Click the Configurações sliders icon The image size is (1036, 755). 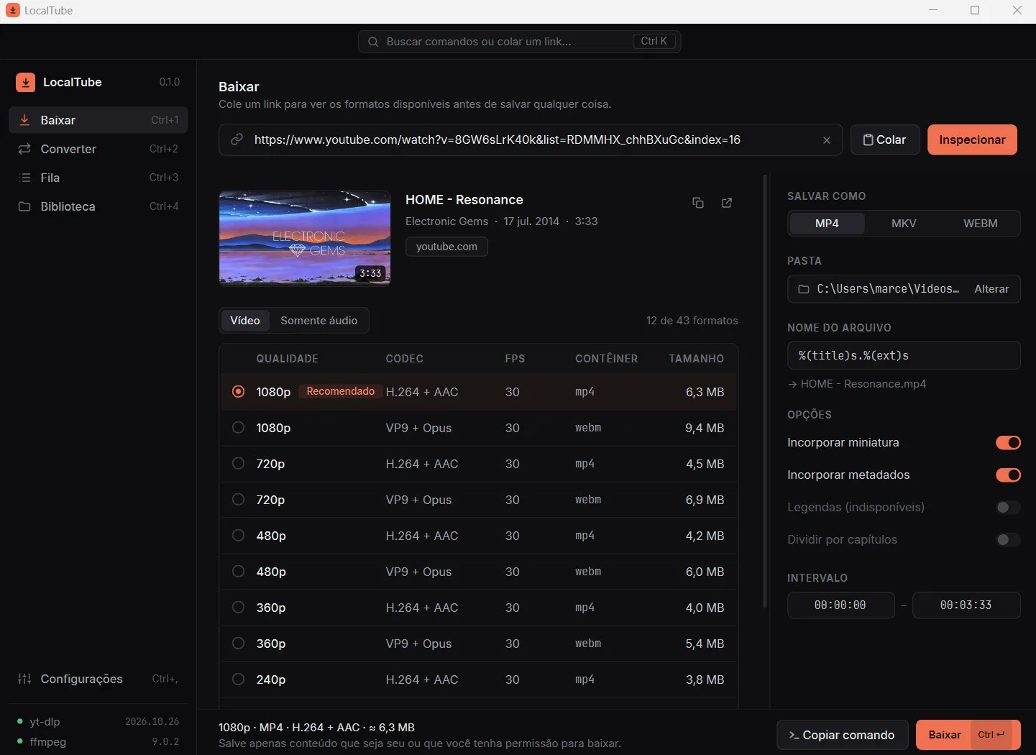tap(24, 679)
